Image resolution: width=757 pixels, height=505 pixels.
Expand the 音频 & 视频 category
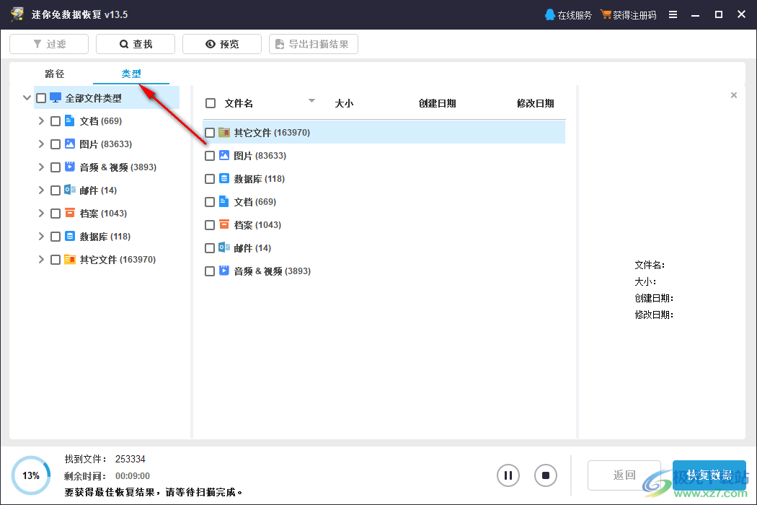(x=41, y=167)
